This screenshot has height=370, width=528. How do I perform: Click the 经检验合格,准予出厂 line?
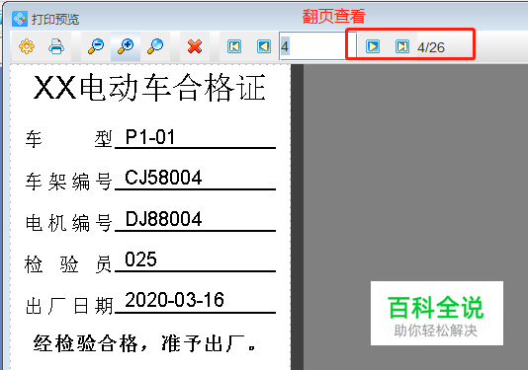pos(144,343)
